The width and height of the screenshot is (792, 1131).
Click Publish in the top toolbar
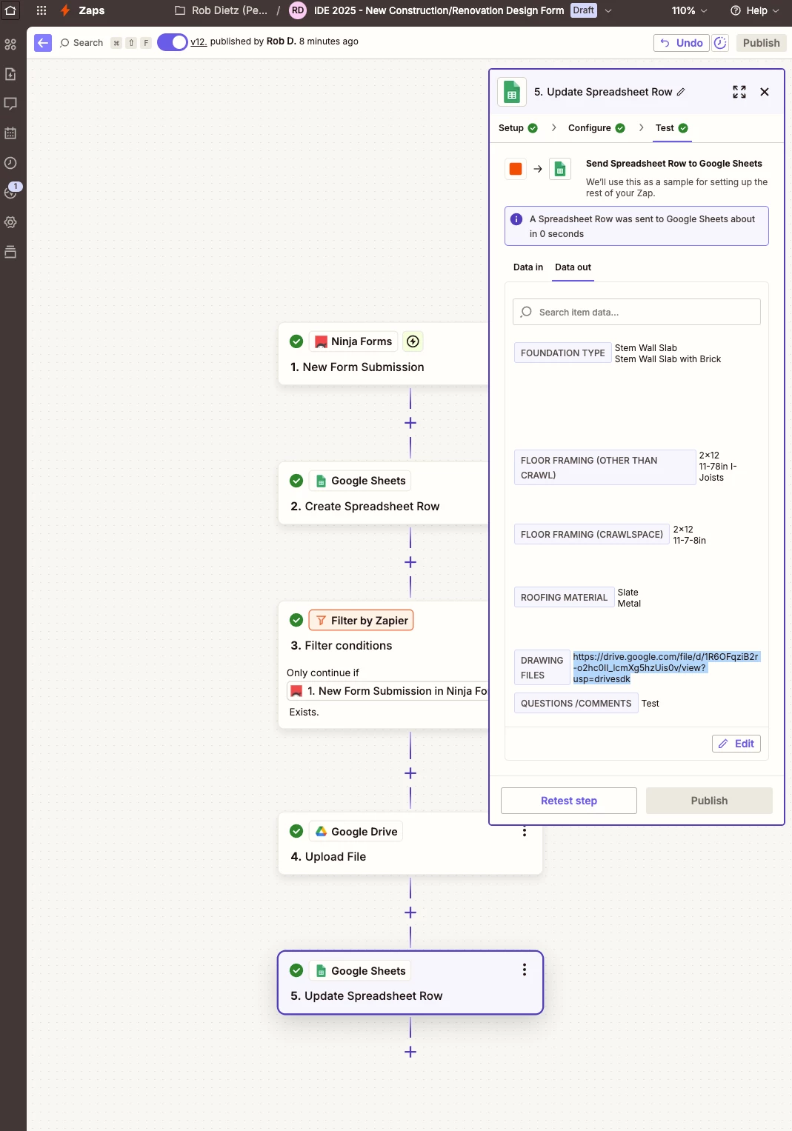761,43
